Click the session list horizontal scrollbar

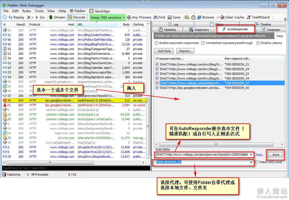(50, 163)
